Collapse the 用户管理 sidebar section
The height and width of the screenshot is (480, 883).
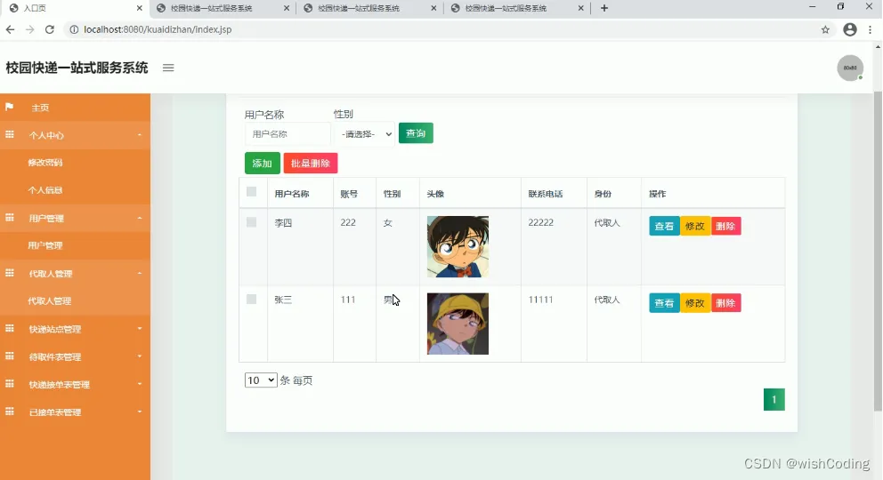75,218
